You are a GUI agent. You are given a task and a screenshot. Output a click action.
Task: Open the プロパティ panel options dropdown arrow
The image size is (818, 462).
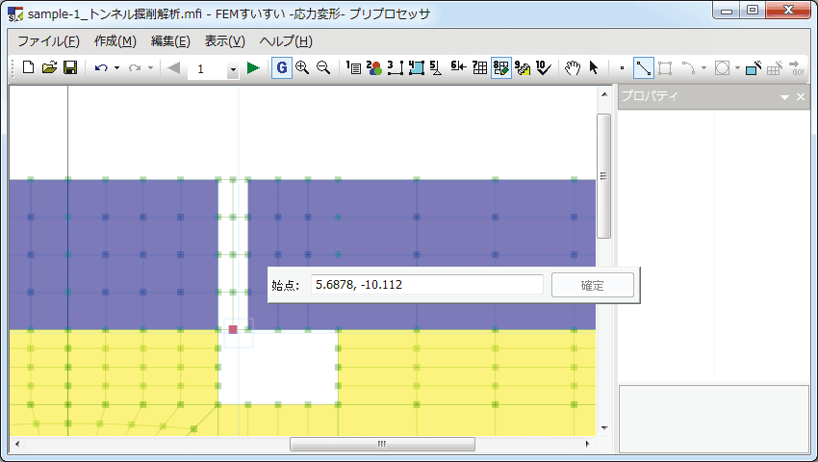(784, 97)
